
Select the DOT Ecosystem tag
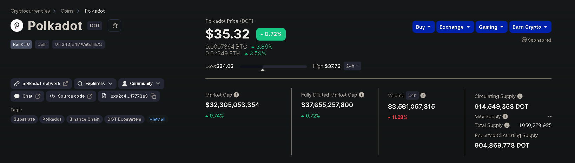(x=124, y=119)
